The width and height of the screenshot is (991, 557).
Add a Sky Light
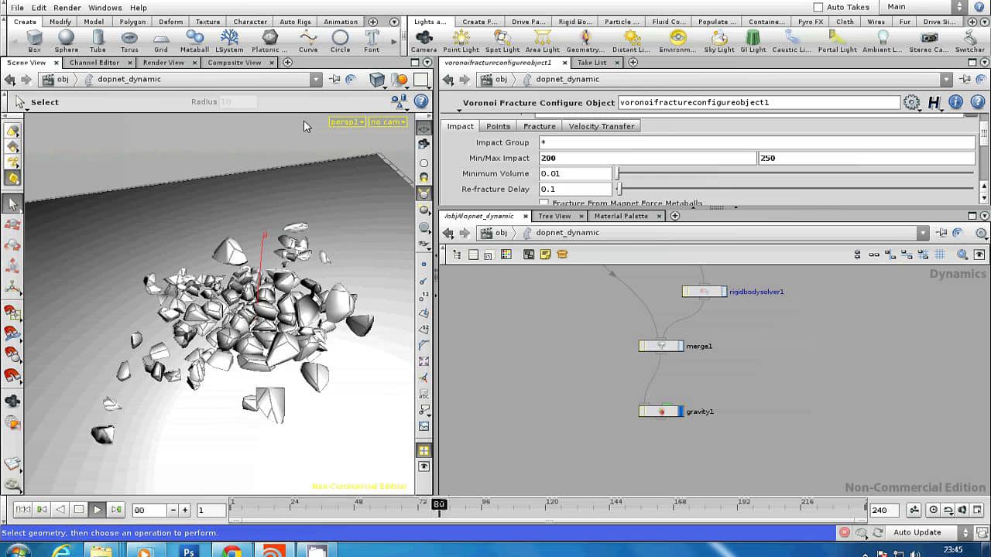tap(719, 41)
